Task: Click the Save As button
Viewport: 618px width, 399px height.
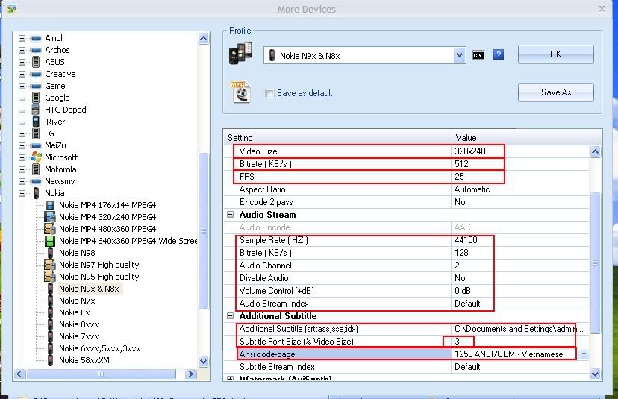Action: (556, 92)
